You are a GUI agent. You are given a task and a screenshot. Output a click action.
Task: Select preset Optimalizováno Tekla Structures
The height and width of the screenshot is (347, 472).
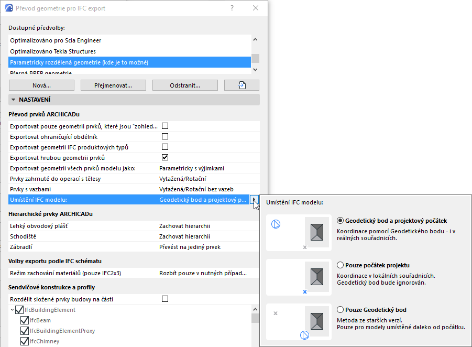130,51
